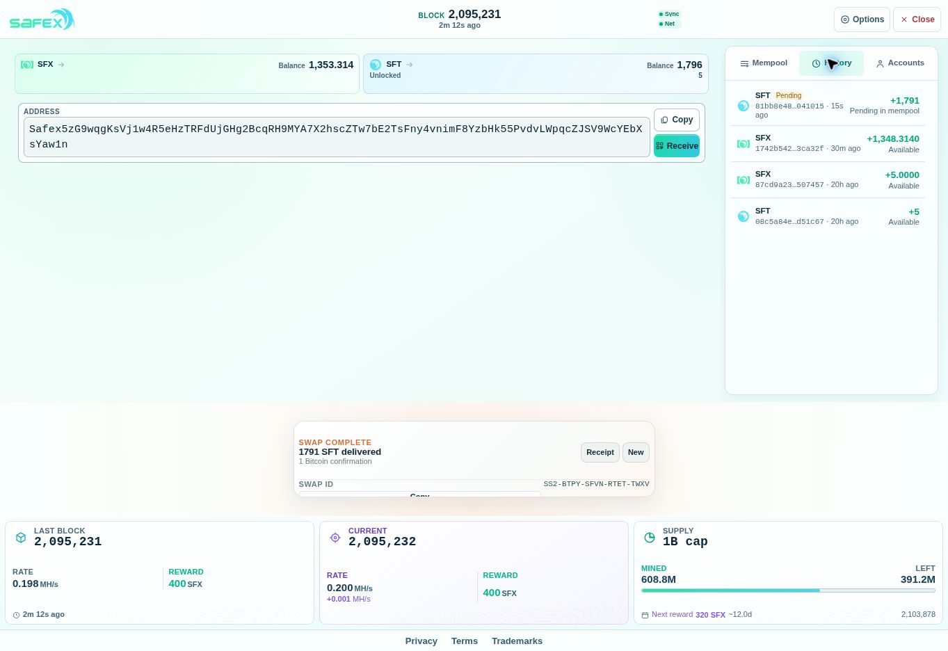Click the Next reward 320 SFX text
The height and width of the screenshot is (651, 948).
pyautogui.click(x=689, y=615)
